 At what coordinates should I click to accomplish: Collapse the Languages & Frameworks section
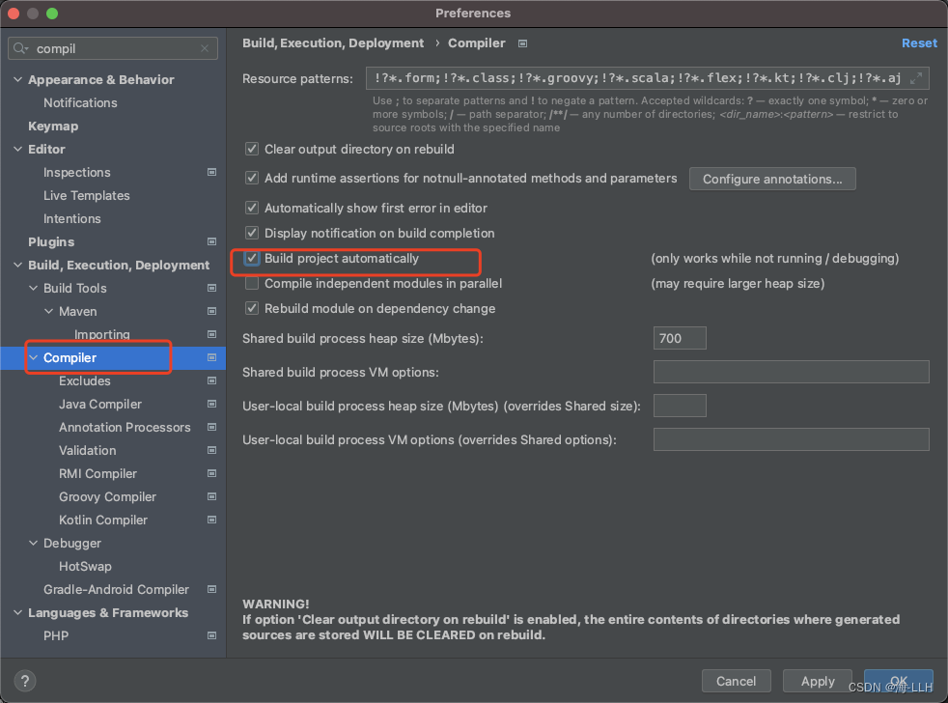click(x=18, y=613)
